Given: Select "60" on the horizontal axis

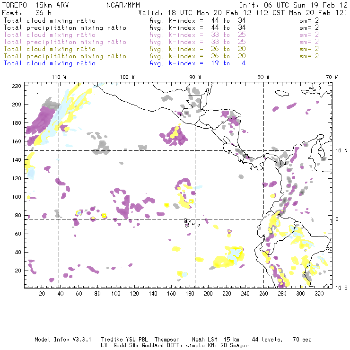Looking at the screenshot, I should (79, 294).
